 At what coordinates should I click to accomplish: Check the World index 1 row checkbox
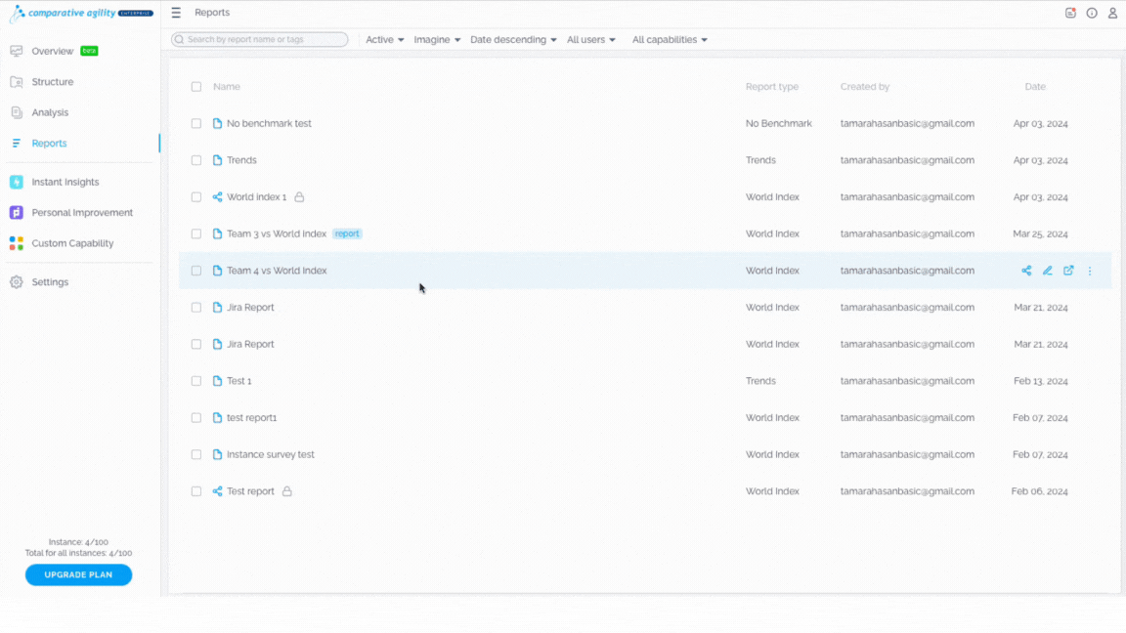pyautogui.click(x=196, y=196)
